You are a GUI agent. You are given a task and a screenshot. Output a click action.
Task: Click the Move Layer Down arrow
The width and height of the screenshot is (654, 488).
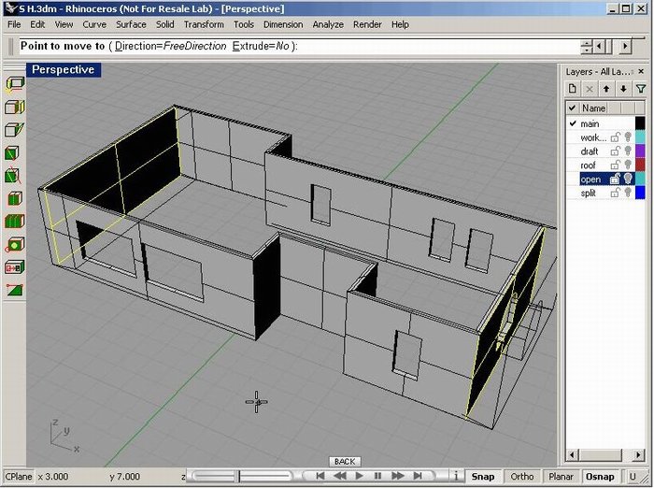point(622,89)
